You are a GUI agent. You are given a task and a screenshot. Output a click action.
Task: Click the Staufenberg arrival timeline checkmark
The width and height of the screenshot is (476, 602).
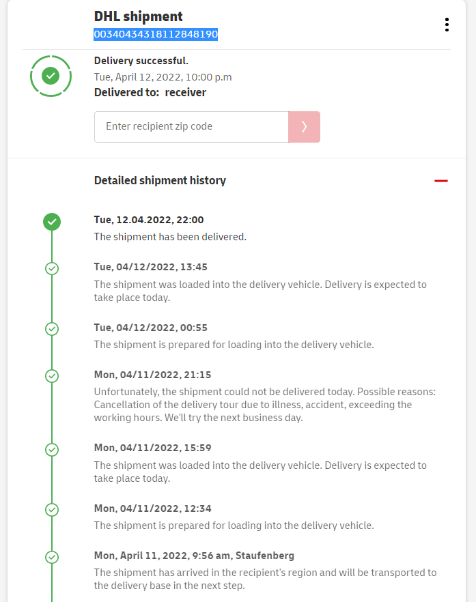[x=52, y=557]
